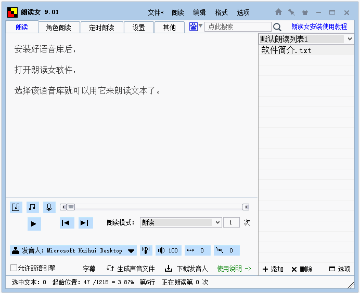Click the speed arrows icon

click(x=190, y=250)
